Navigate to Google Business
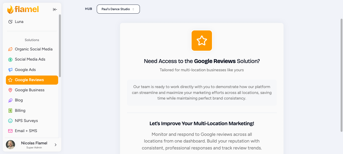The height and width of the screenshot is (154, 343). 32,90
